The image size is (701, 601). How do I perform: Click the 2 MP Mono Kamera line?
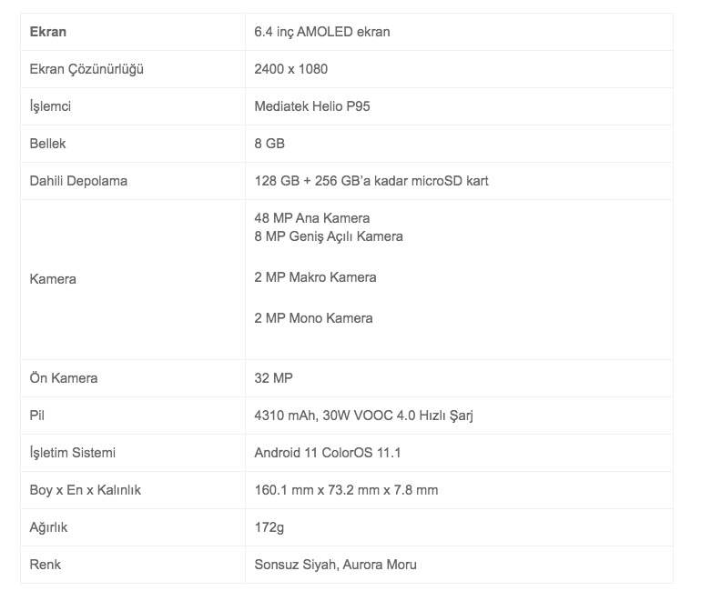coord(314,318)
